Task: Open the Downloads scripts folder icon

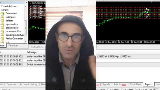Action: coord(3,13)
